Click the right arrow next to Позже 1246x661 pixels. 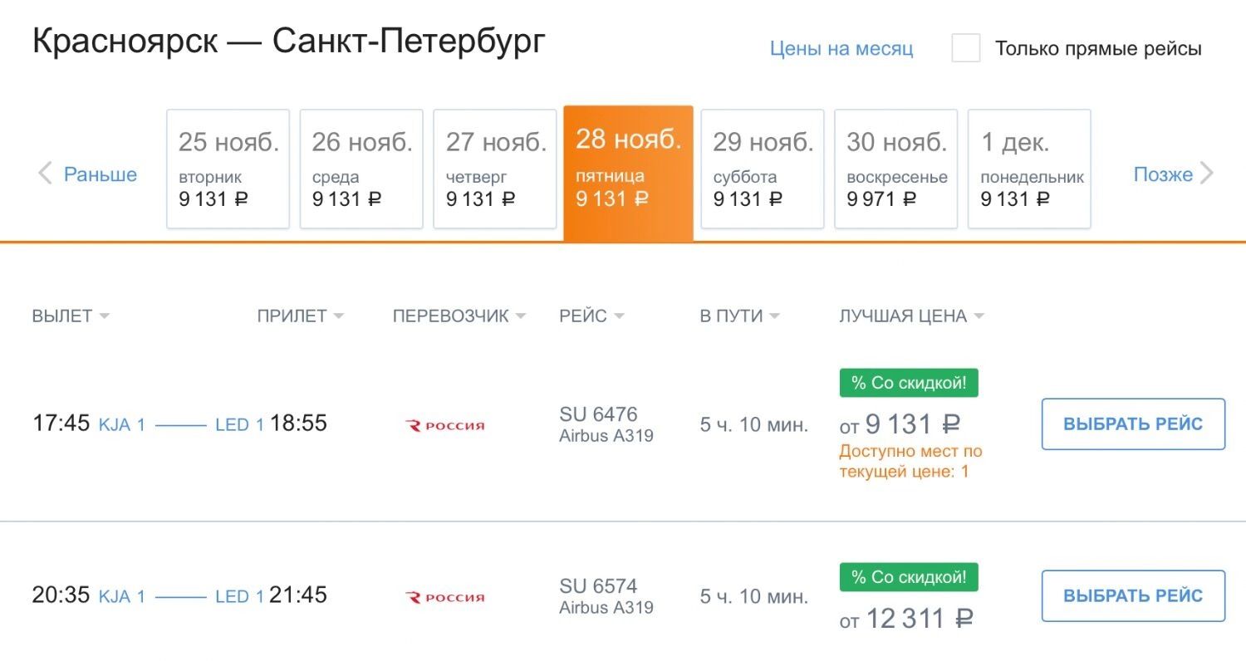coord(1207,174)
